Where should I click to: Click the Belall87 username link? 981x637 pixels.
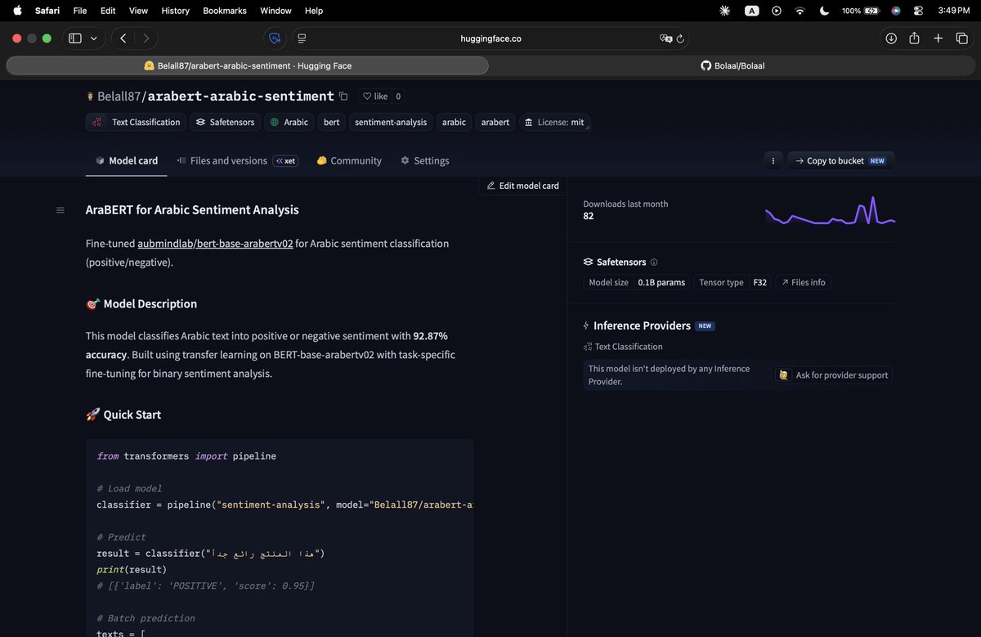click(x=119, y=96)
